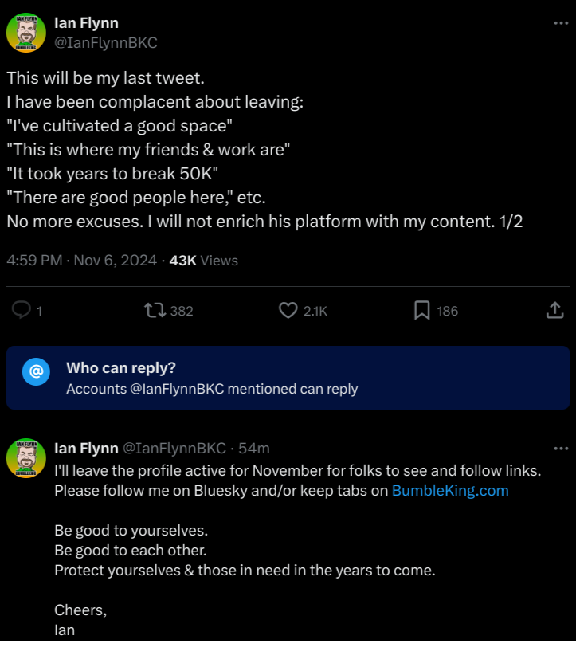This screenshot has width=576, height=663.
Task: Open the share upload icon
Action: [x=554, y=310]
